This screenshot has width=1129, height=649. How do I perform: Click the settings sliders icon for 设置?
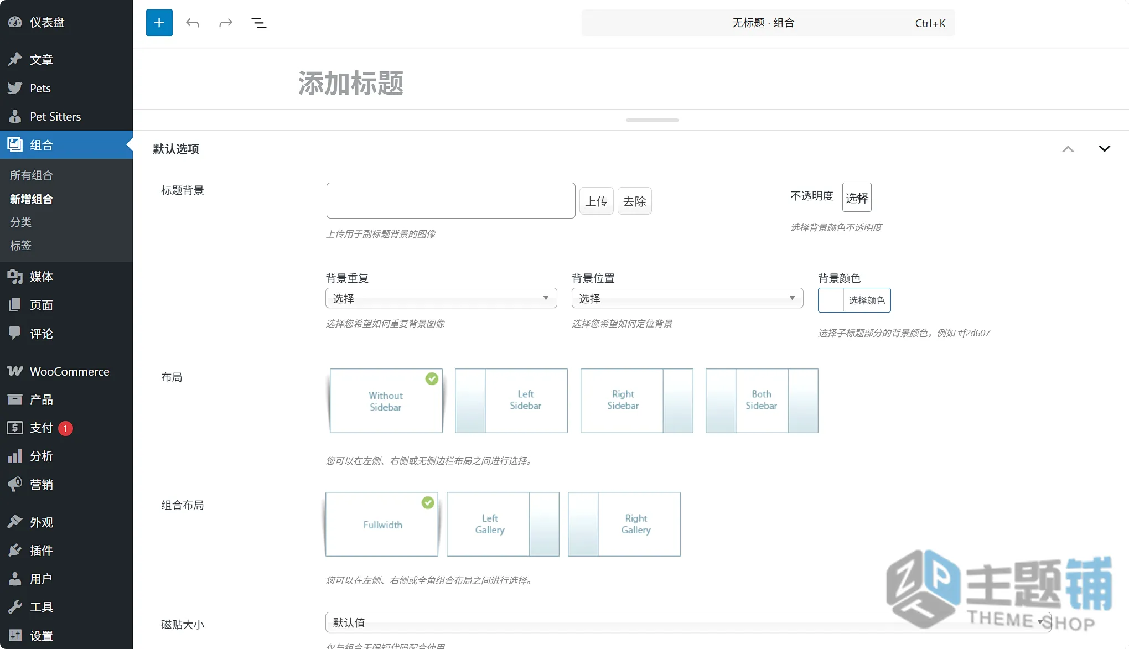(15, 635)
